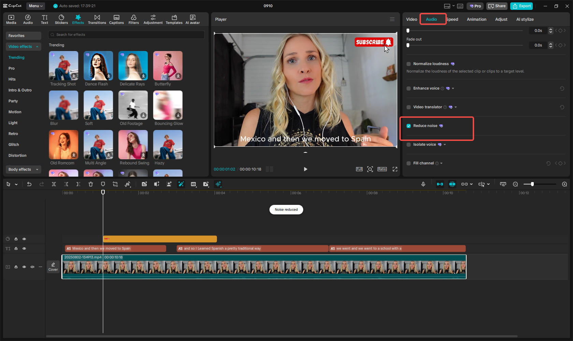Click the HD enhance icon in timeline toolbar
This screenshot has height=341, width=573.
[x=193, y=184]
